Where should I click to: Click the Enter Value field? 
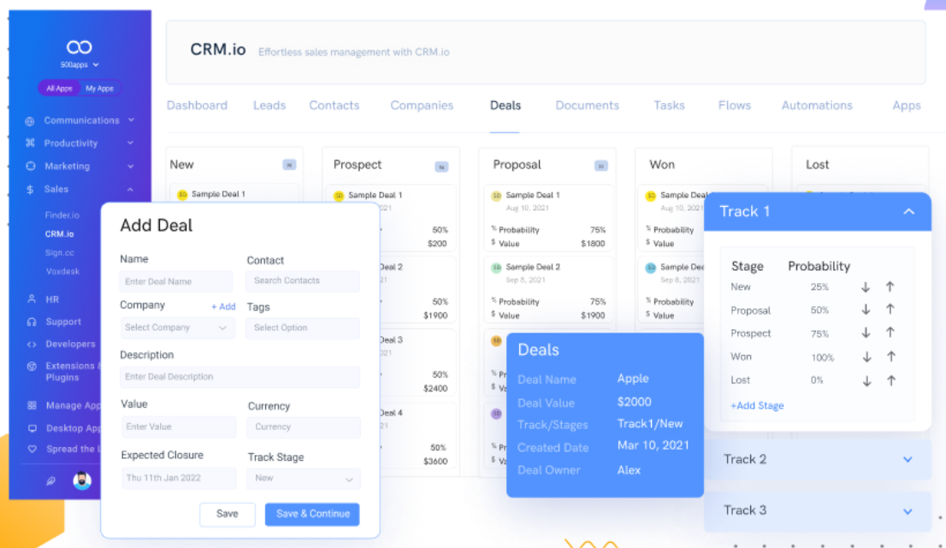pos(179,427)
